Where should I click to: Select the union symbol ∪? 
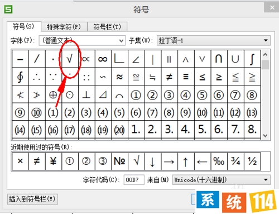tap(235, 59)
